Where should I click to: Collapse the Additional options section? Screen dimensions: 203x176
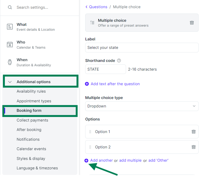click(x=10, y=82)
